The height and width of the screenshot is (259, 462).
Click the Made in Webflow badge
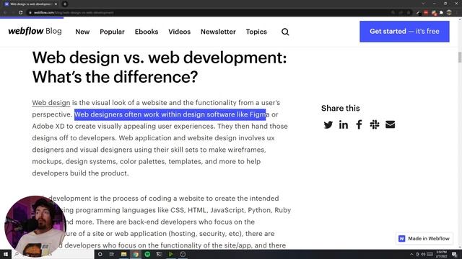tap(424, 238)
